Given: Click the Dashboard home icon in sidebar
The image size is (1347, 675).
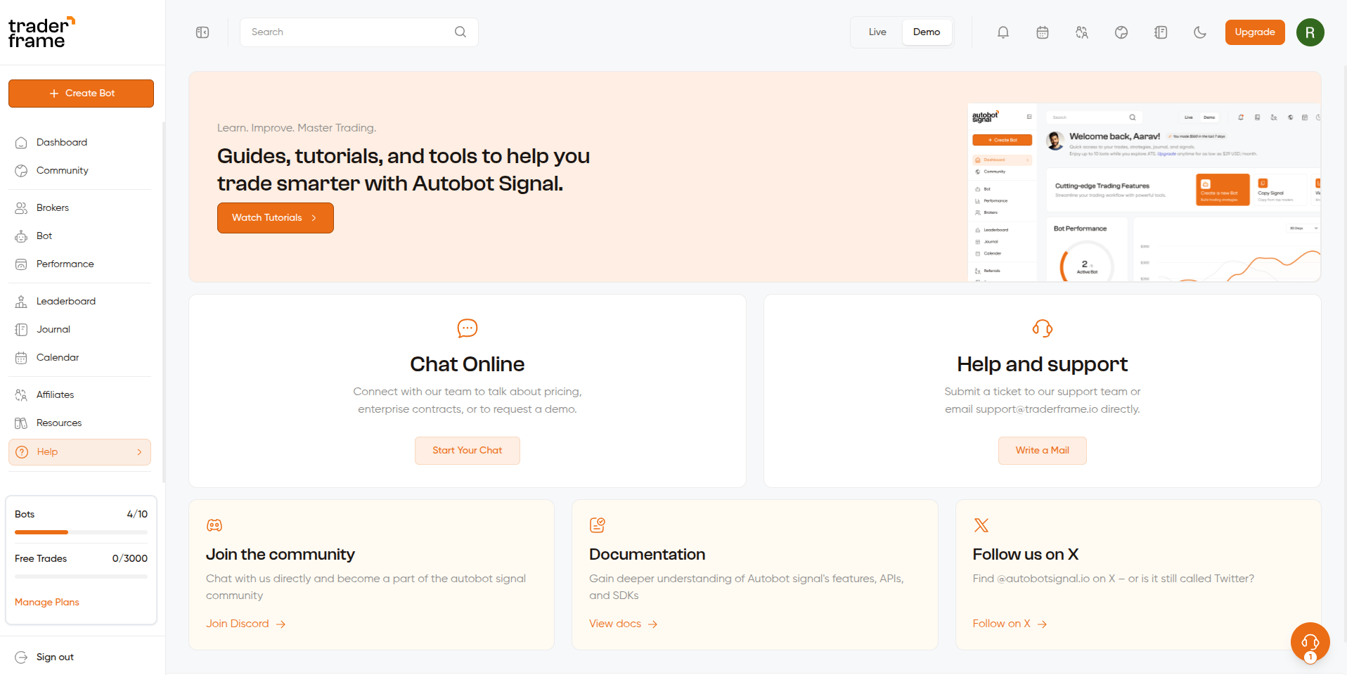Looking at the screenshot, I should (21, 143).
